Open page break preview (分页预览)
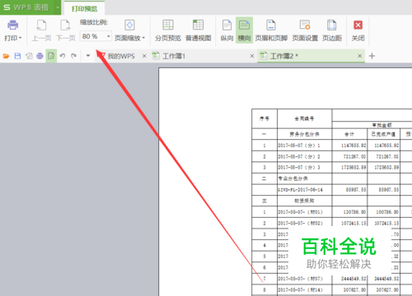The image size is (412, 296). click(x=168, y=30)
